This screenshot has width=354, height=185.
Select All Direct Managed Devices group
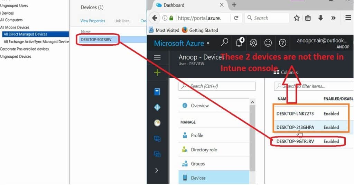[36, 34]
